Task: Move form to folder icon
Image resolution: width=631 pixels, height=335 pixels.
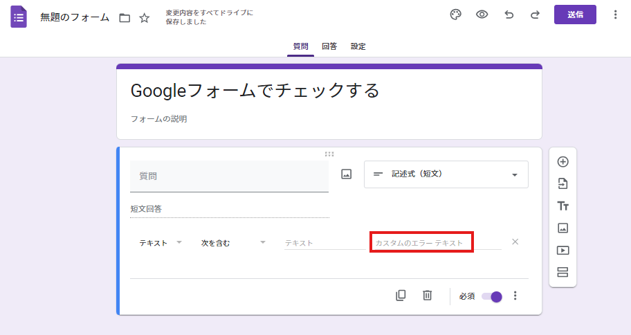Action: click(125, 18)
